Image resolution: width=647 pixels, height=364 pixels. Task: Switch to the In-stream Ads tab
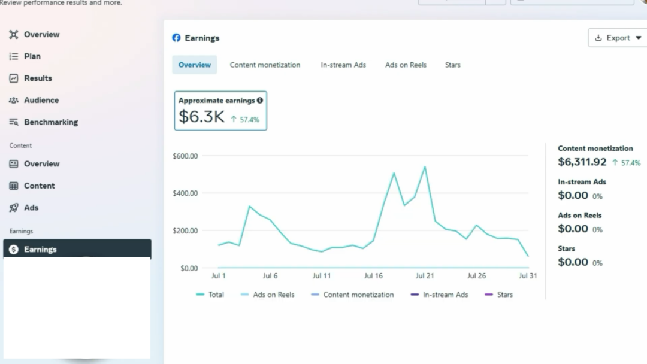(x=343, y=65)
